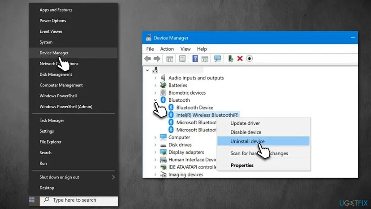Open System from Win+X menu
Image resolution: width=371 pixels, height=209 pixels.
pyautogui.click(x=73, y=42)
